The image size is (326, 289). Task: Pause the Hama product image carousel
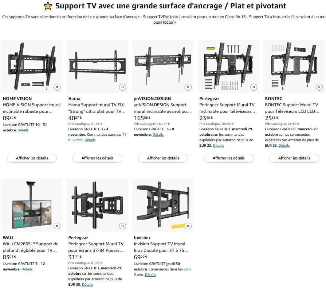tap(122, 87)
